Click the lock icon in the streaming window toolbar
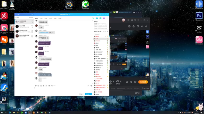Screen dimensions: 204x114 [134, 26]
